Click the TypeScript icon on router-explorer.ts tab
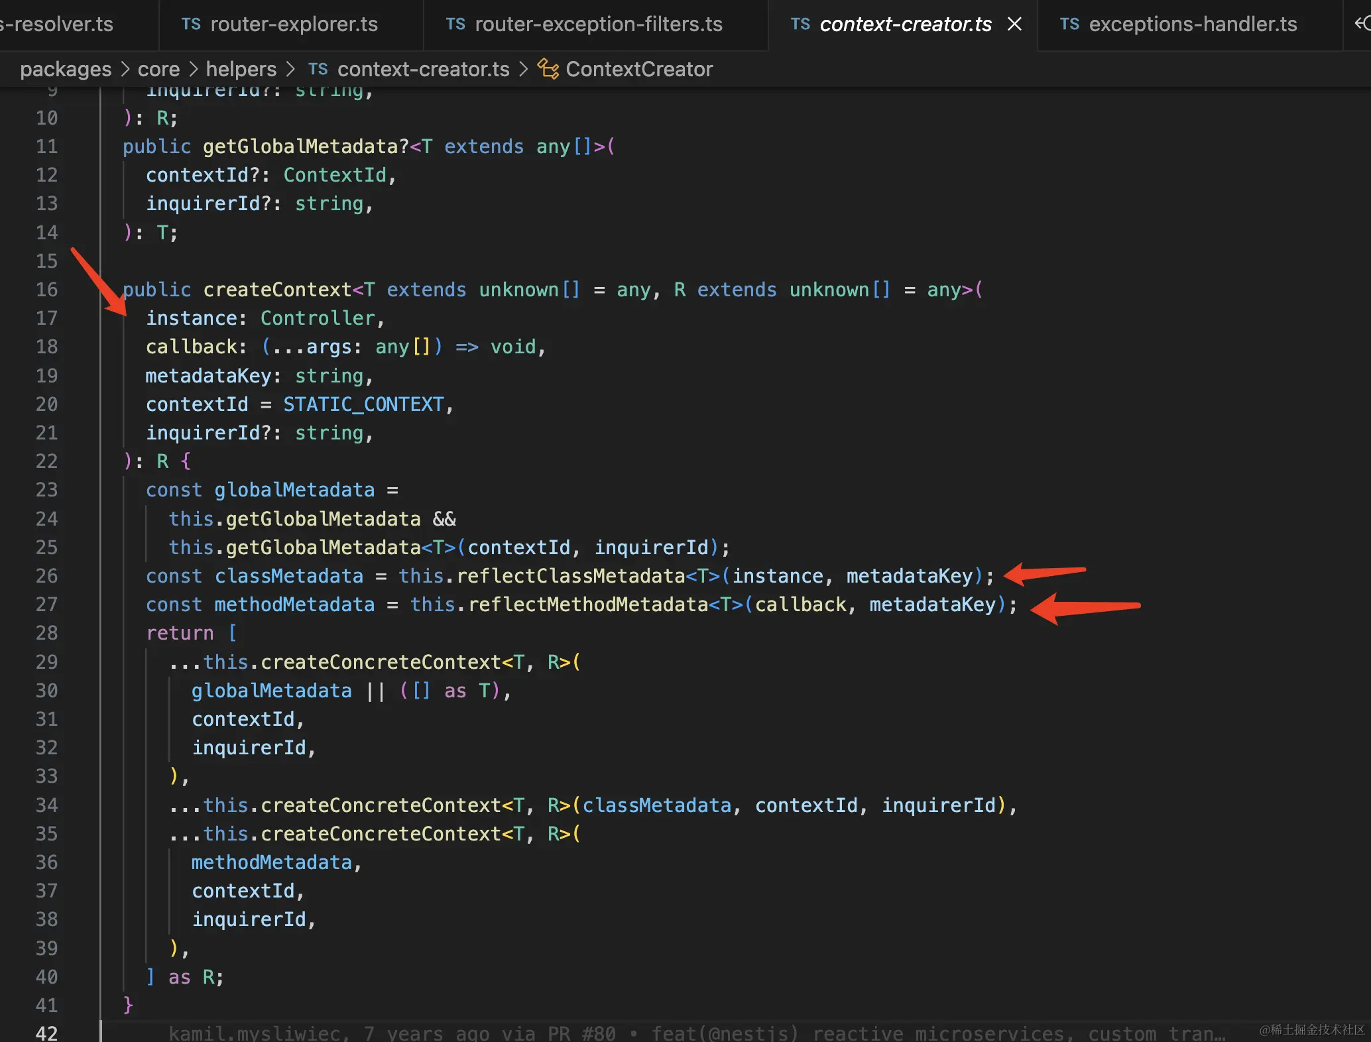 pos(191,25)
